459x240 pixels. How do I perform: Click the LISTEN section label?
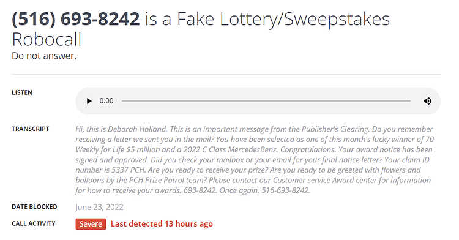(x=22, y=92)
